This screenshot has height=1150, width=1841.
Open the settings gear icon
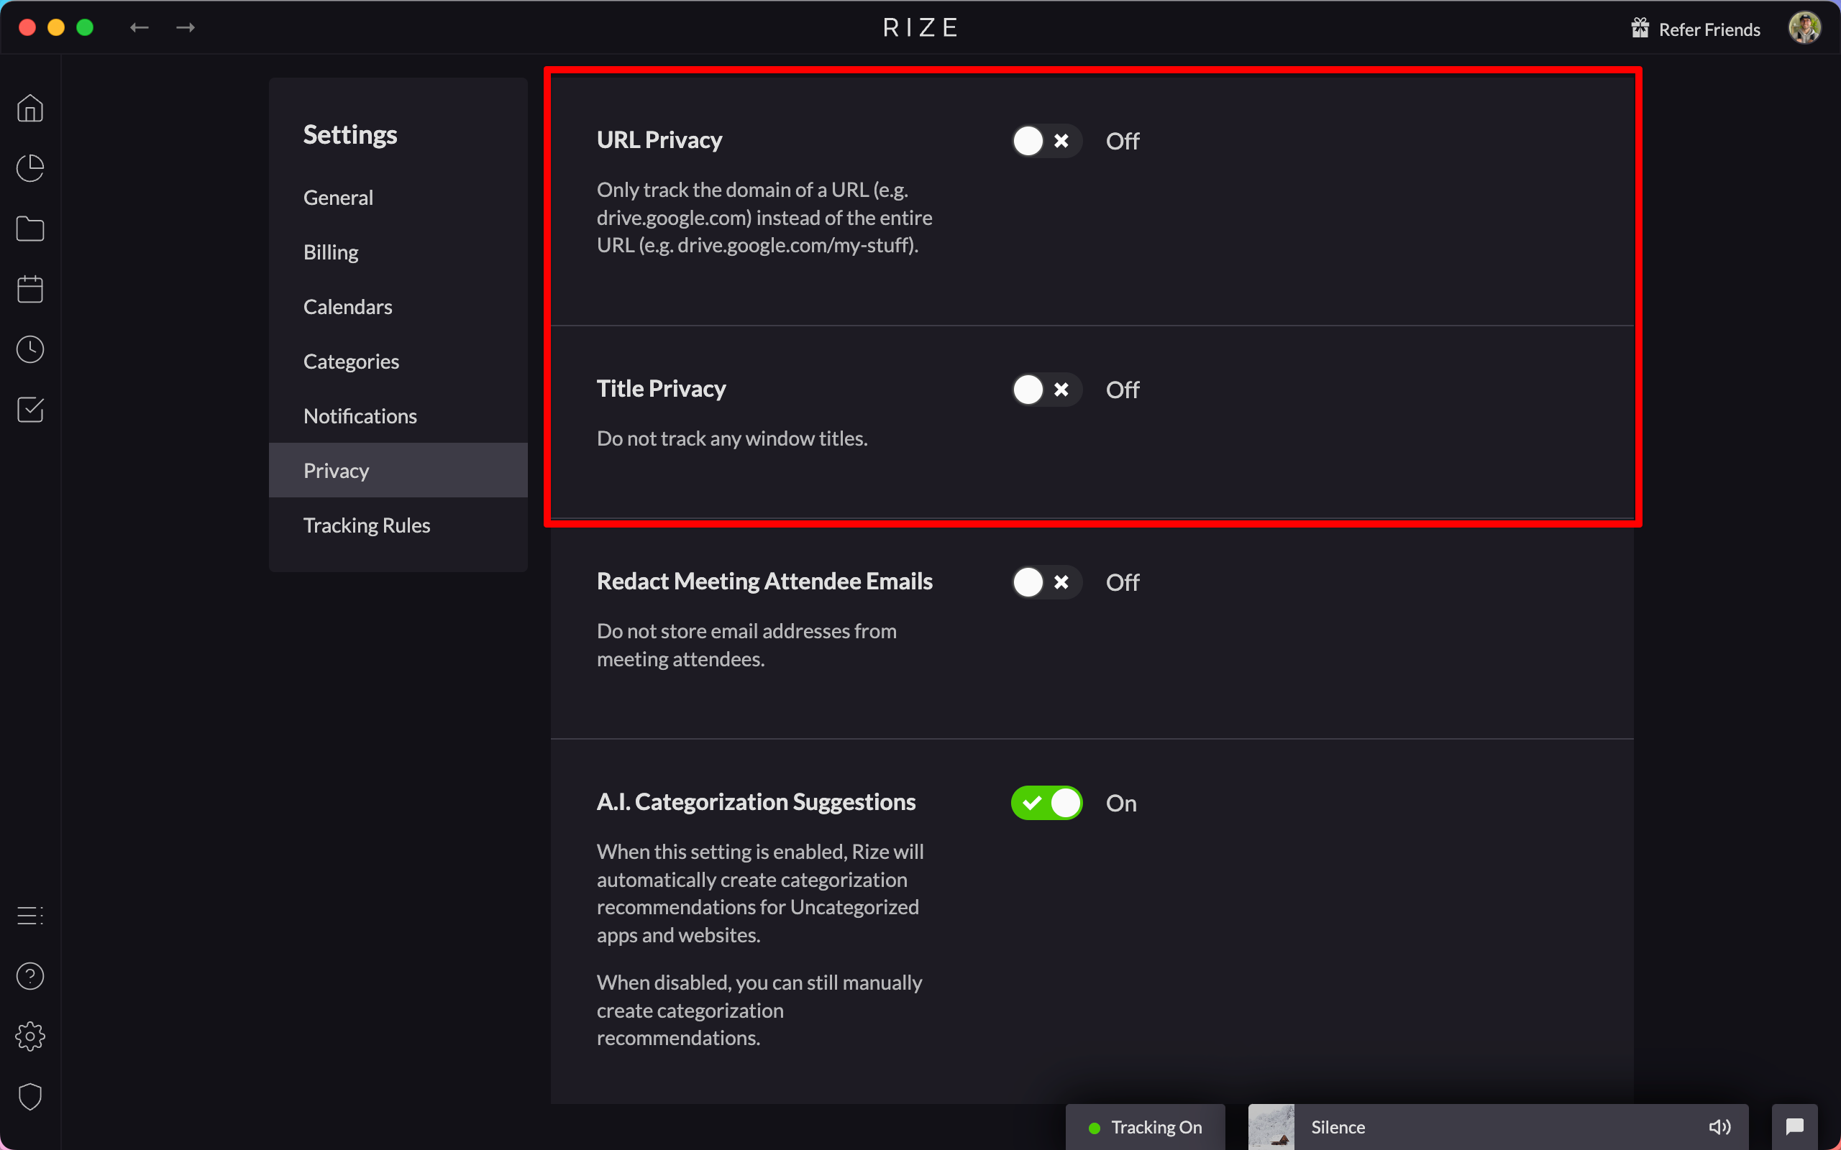30,1036
